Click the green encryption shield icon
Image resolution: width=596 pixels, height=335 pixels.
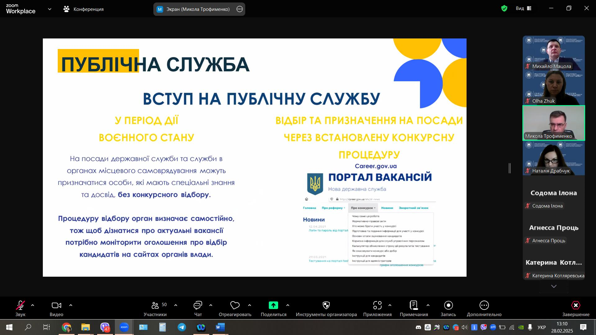[x=504, y=9]
